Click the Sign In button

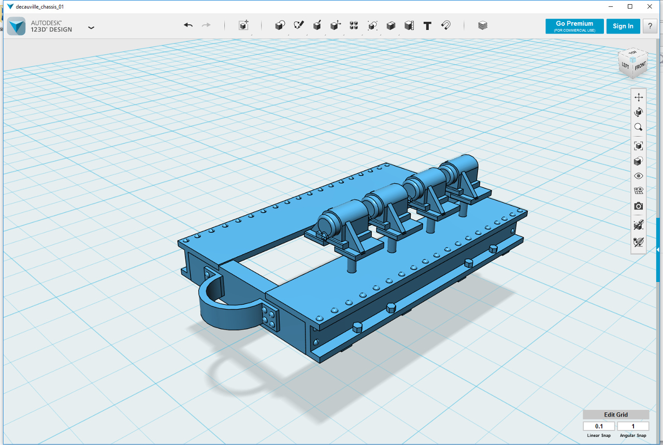[623, 26]
